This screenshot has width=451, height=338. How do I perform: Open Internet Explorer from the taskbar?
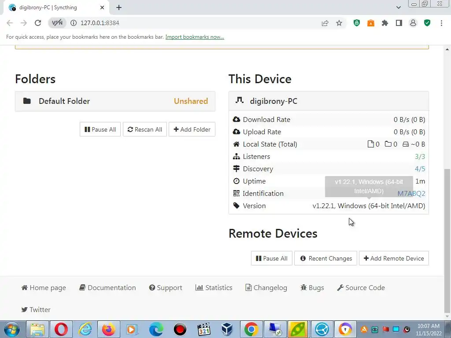point(85,329)
